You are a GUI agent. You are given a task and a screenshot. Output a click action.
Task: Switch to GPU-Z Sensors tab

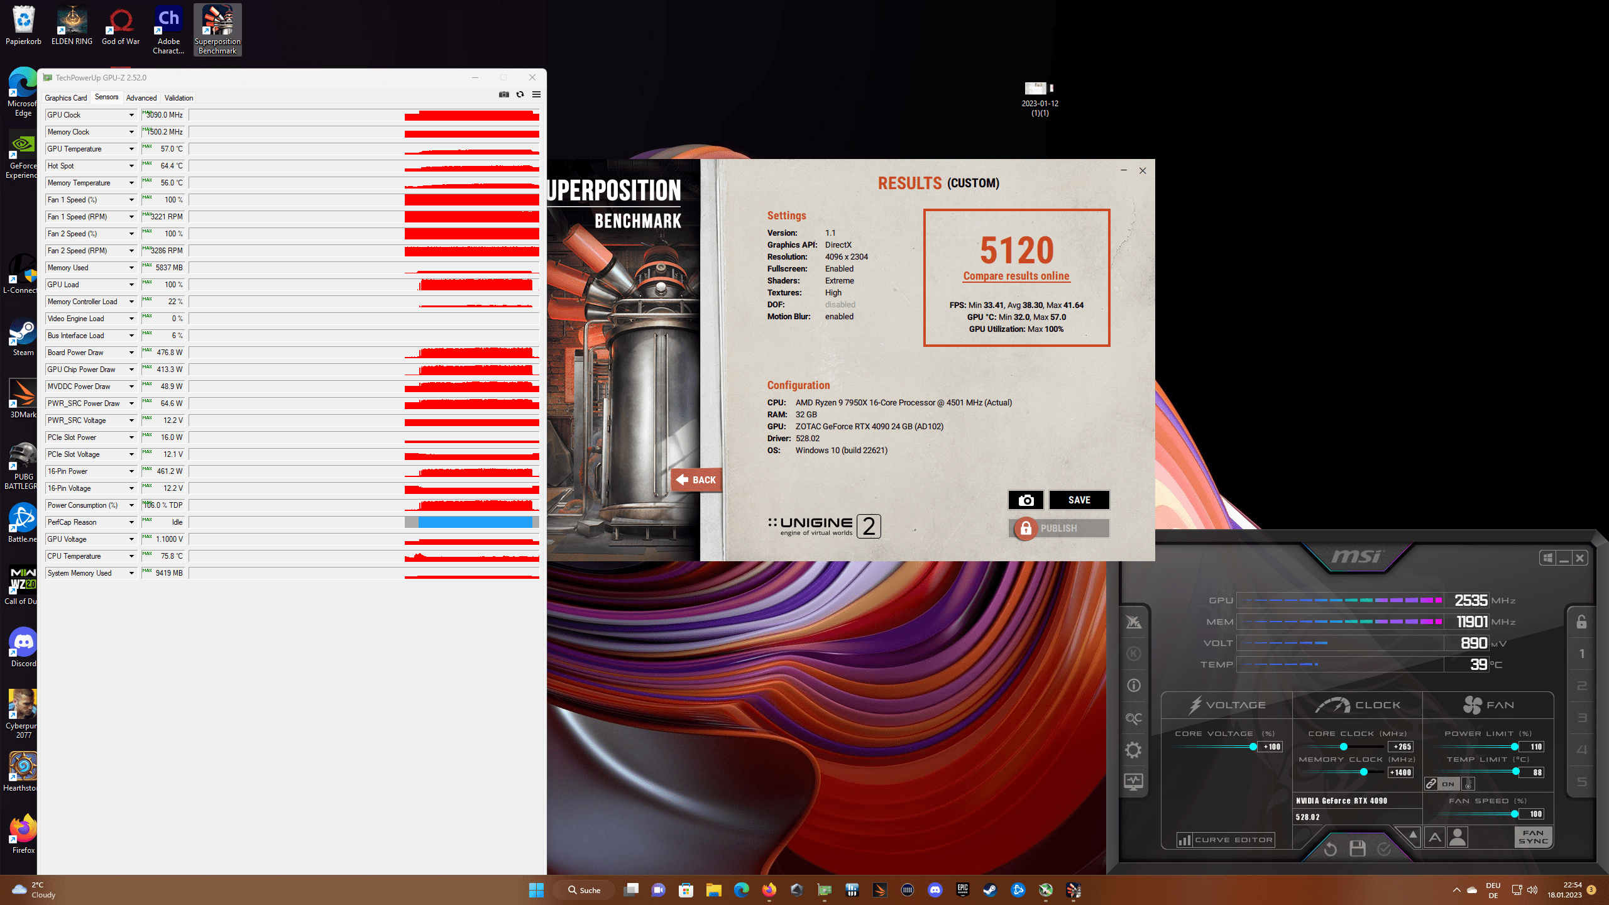(106, 97)
